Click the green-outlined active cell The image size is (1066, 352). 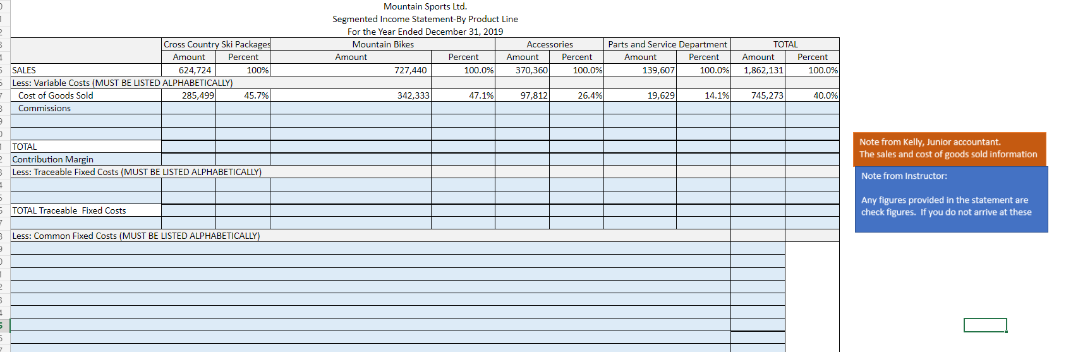click(x=985, y=325)
